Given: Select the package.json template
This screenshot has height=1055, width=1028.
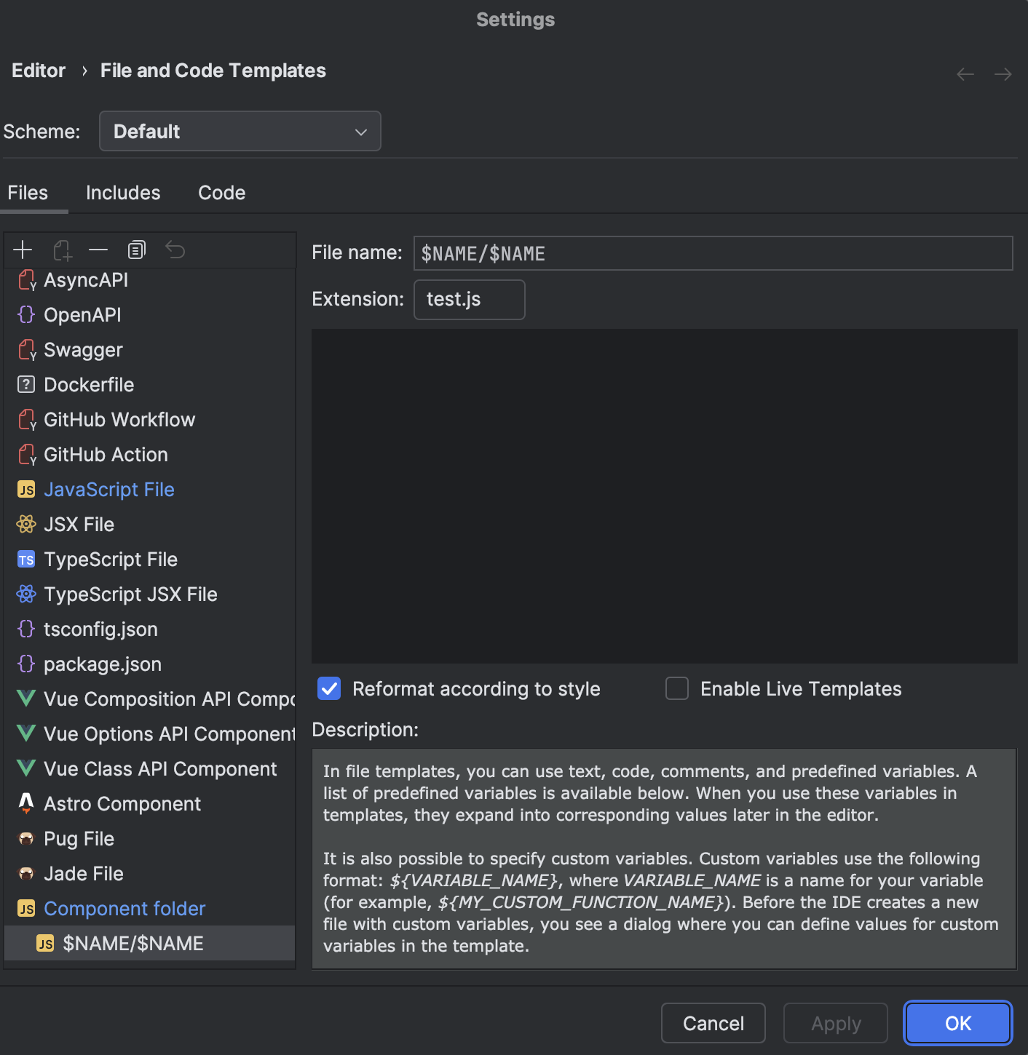Looking at the screenshot, I should (149, 664).
